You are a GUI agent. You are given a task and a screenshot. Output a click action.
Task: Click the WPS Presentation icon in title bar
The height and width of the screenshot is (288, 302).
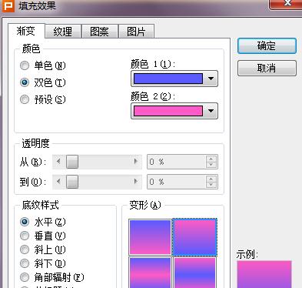[8, 5]
